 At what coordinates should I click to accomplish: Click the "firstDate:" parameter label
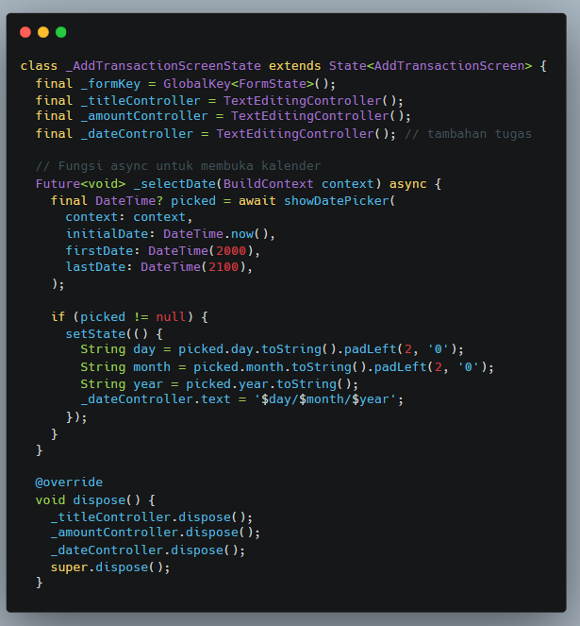tap(103, 251)
